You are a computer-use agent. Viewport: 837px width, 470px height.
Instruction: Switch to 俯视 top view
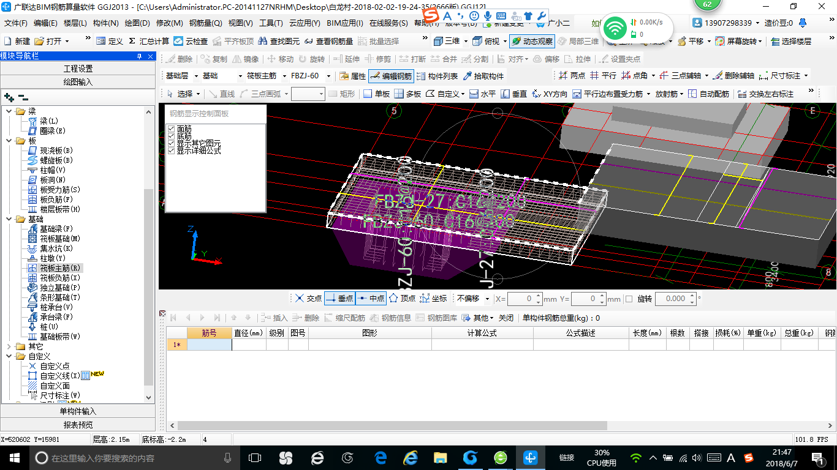(x=489, y=41)
